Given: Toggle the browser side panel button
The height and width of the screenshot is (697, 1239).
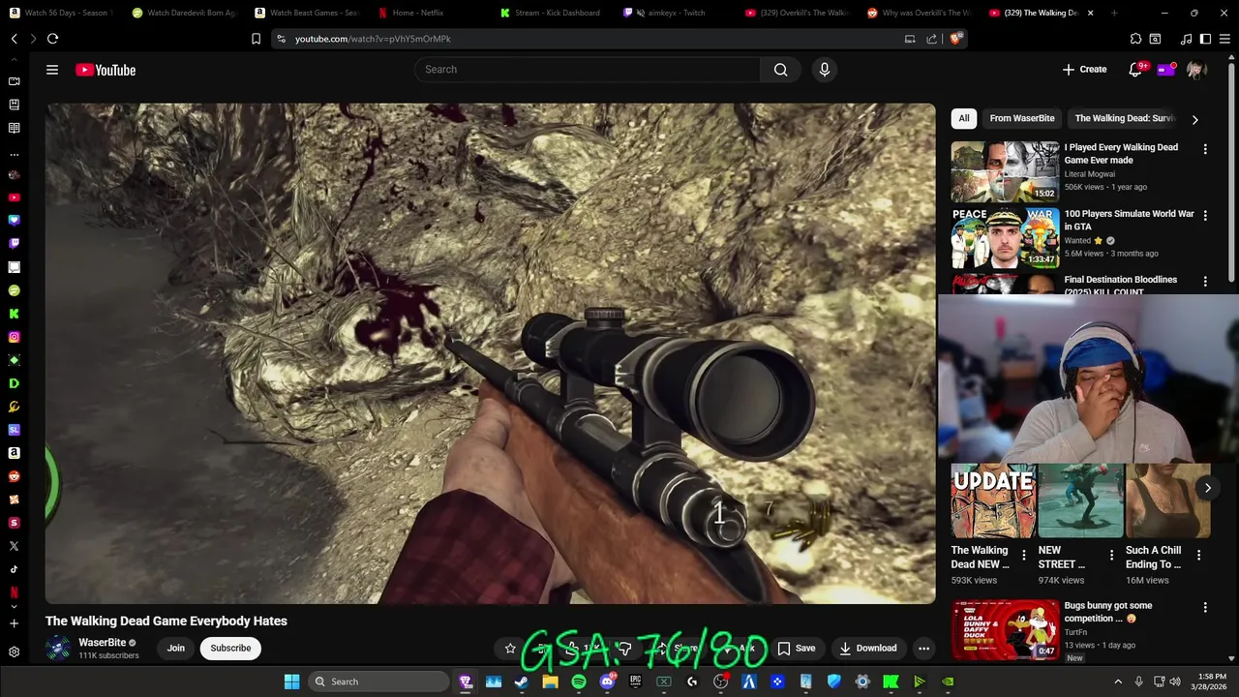Looking at the screenshot, I should (1205, 39).
